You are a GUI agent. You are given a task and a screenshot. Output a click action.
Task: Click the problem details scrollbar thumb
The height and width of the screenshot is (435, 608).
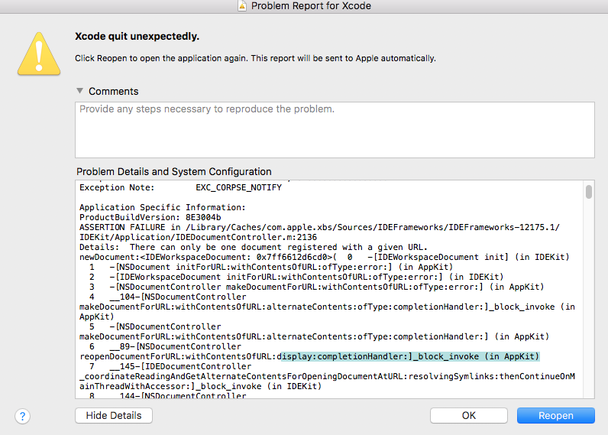tap(588, 191)
